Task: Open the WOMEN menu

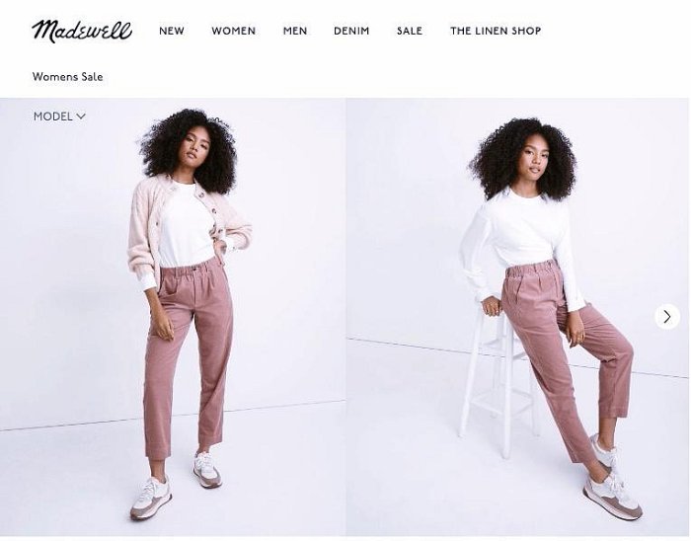Action: [x=234, y=31]
